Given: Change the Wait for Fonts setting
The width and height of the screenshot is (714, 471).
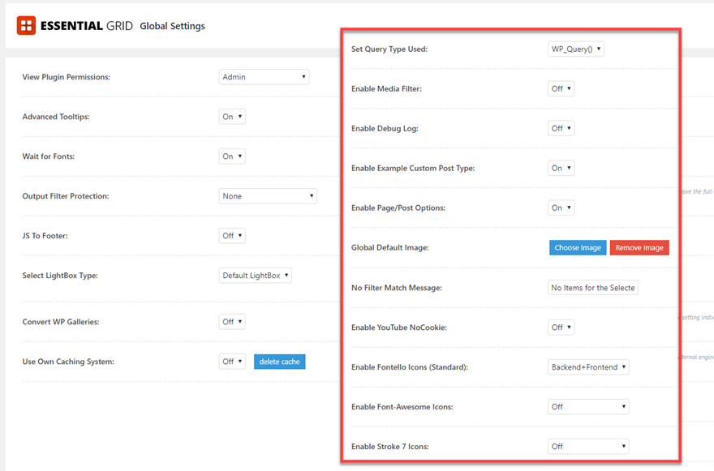Looking at the screenshot, I should pyautogui.click(x=232, y=156).
